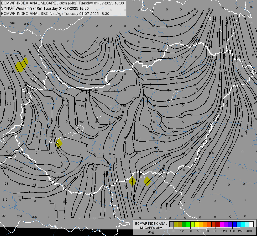
Task: Click the map value '480'
Action: click(65, 202)
